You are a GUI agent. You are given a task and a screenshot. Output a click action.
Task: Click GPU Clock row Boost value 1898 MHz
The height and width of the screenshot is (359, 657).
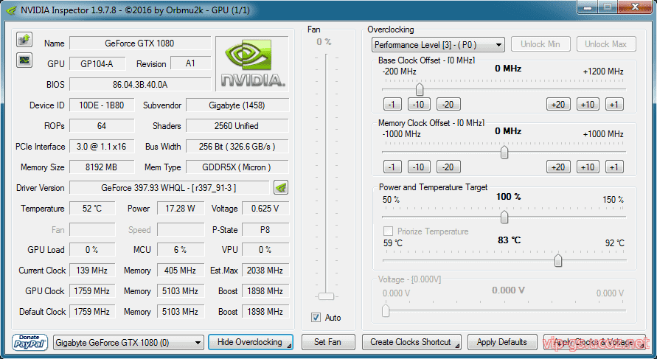[265, 291]
